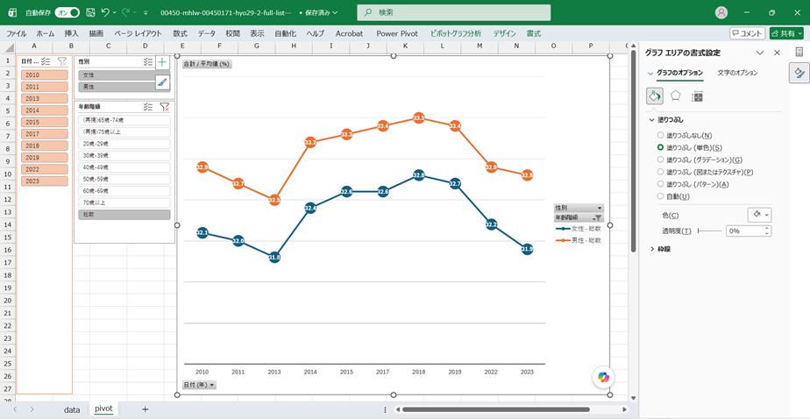Open the Effects pentagon tab
The height and width of the screenshot is (419, 810).
coord(675,96)
